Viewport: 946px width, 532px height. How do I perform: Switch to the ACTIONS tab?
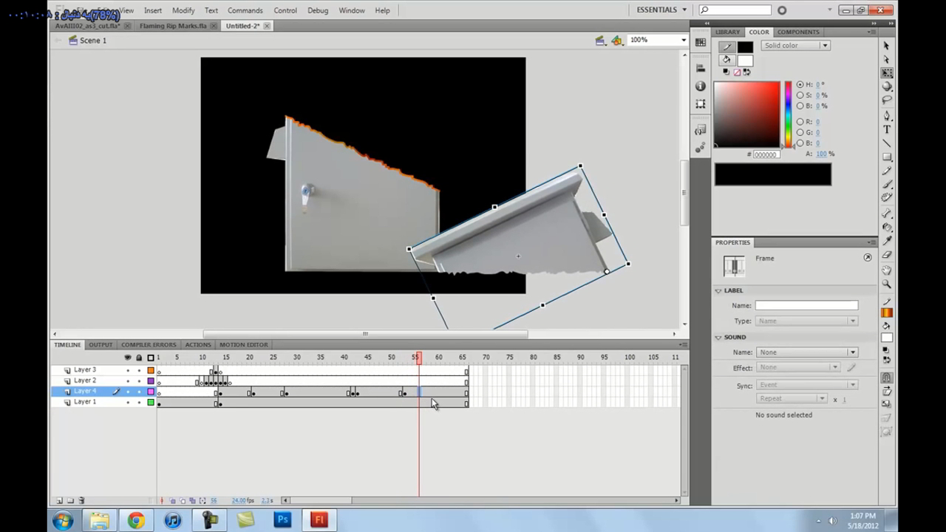point(198,345)
